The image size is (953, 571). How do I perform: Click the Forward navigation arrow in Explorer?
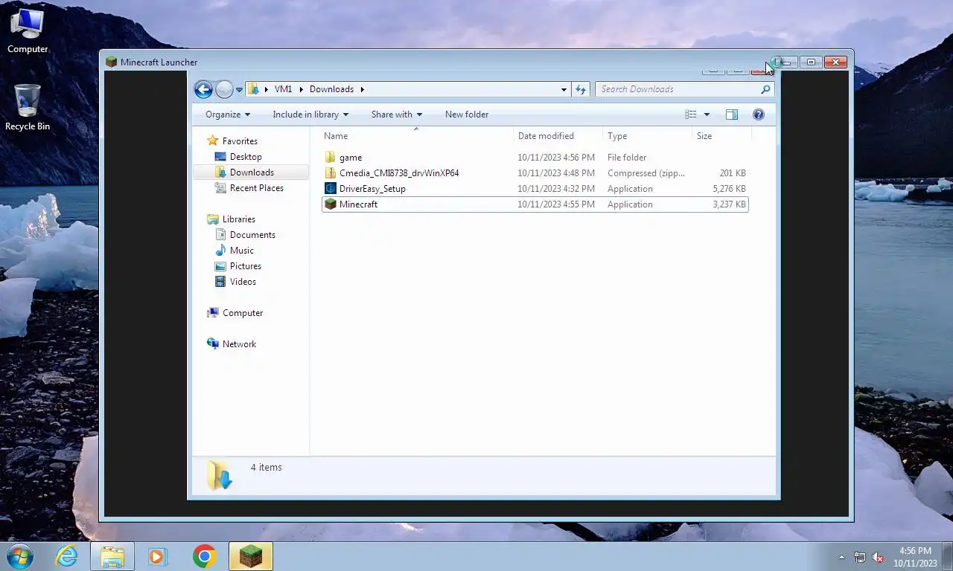click(x=224, y=89)
